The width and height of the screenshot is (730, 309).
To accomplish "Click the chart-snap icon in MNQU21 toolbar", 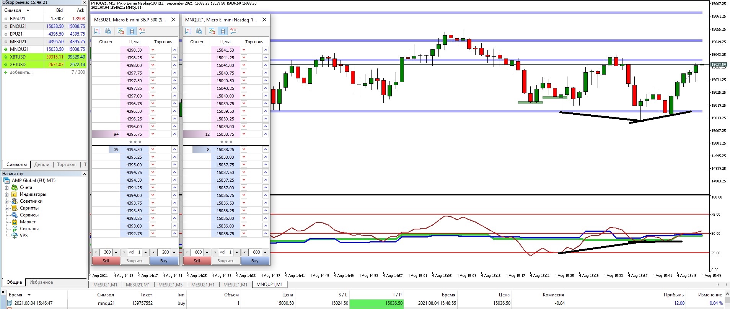I will pos(212,31).
